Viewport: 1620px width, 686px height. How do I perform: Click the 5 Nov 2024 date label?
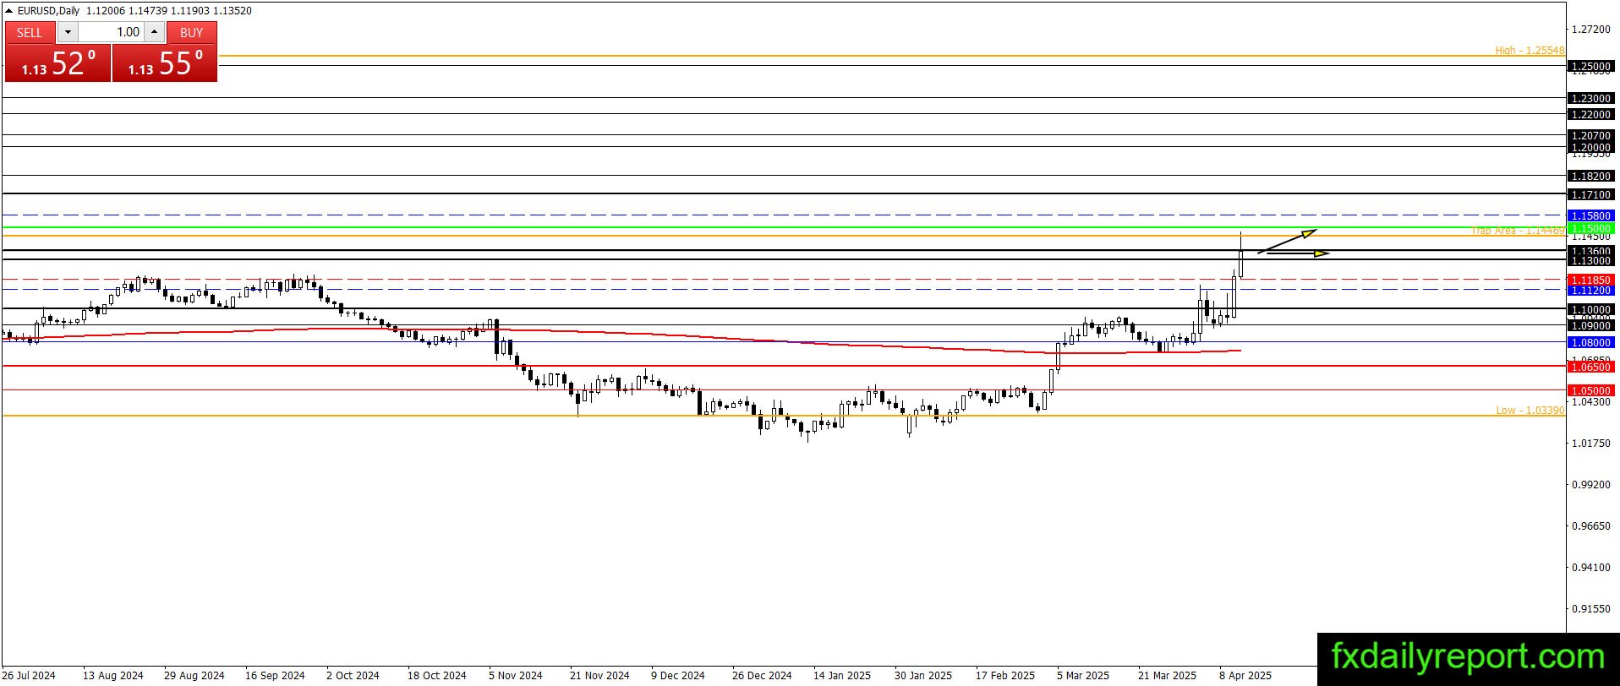pyautogui.click(x=515, y=675)
